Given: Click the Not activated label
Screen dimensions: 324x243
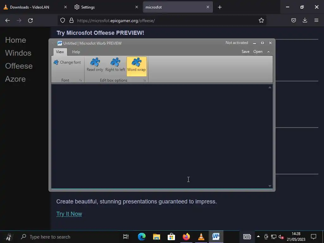Looking at the screenshot, I should (237, 43).
